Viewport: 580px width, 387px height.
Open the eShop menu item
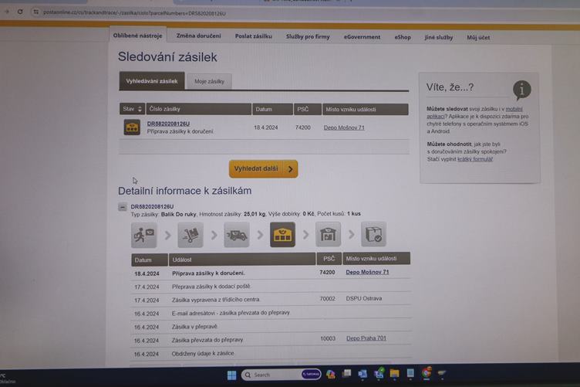403,37
